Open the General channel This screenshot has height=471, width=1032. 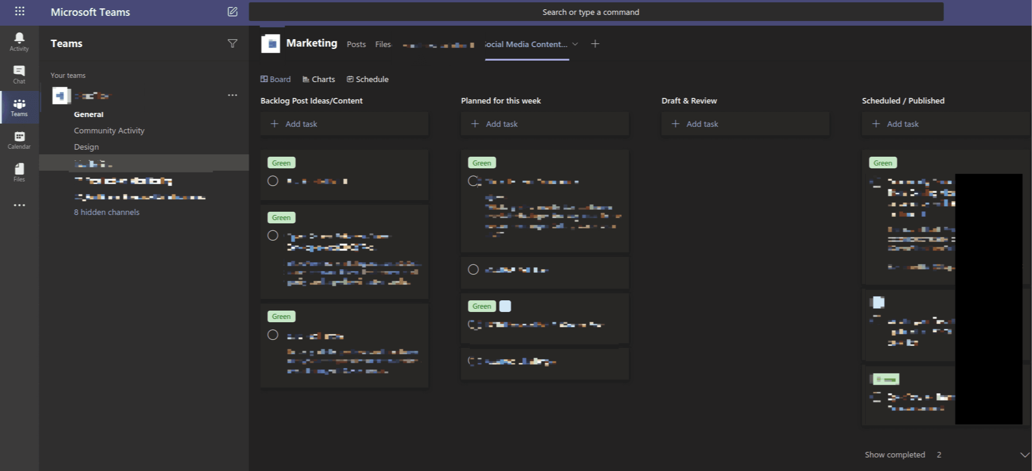click(x=89, y=114)
